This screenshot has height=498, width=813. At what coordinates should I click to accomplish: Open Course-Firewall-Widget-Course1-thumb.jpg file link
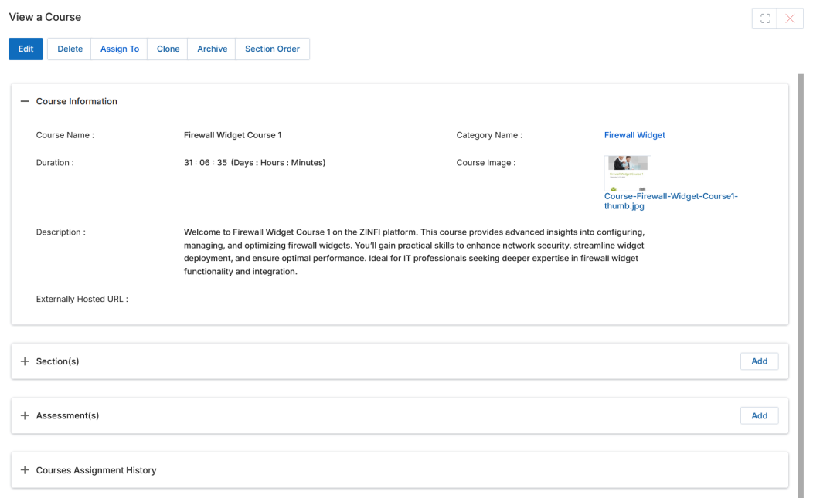click(670, 201)
